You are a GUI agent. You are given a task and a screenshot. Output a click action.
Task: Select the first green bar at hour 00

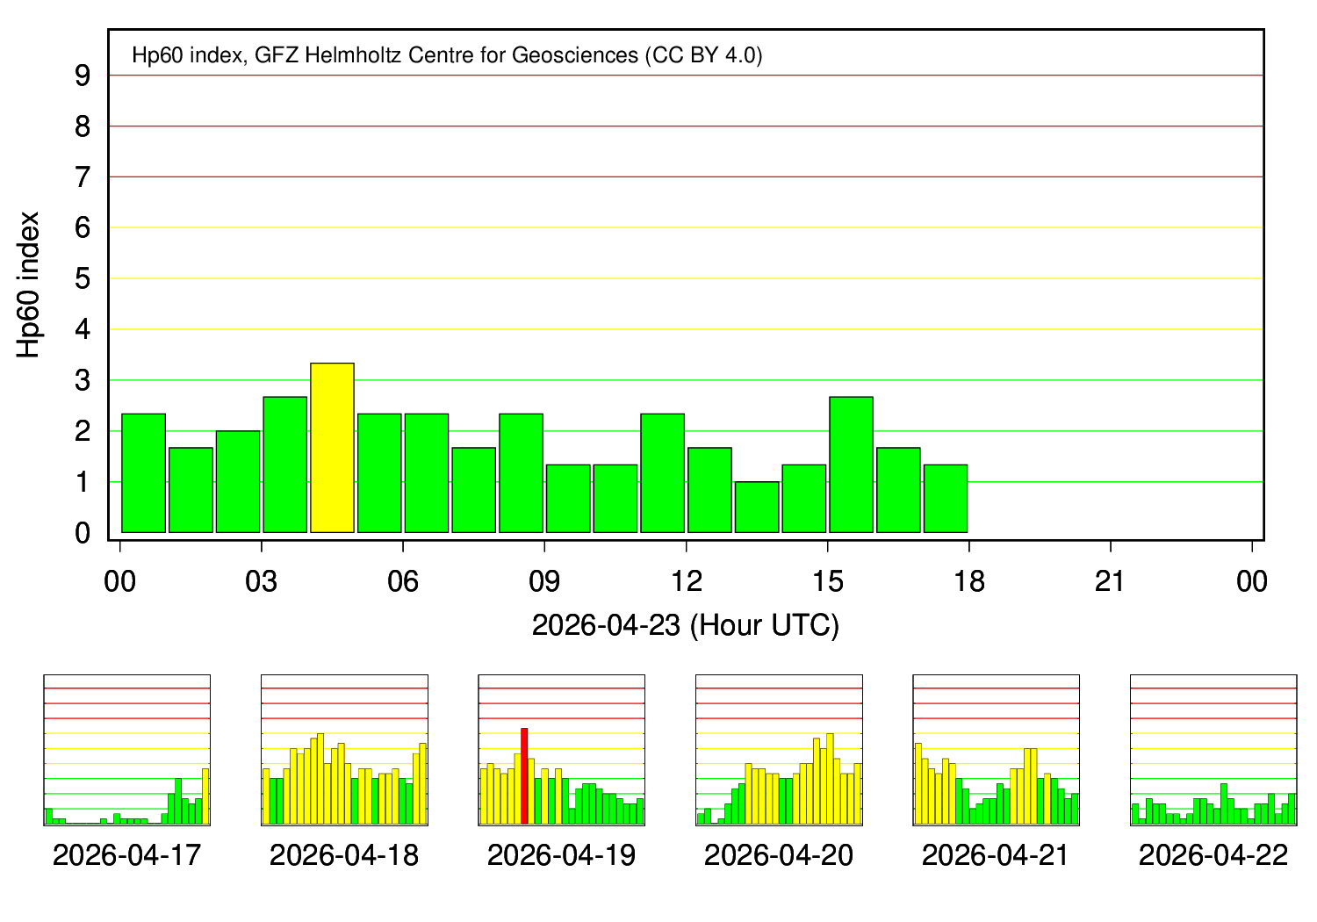pos(143,473)
